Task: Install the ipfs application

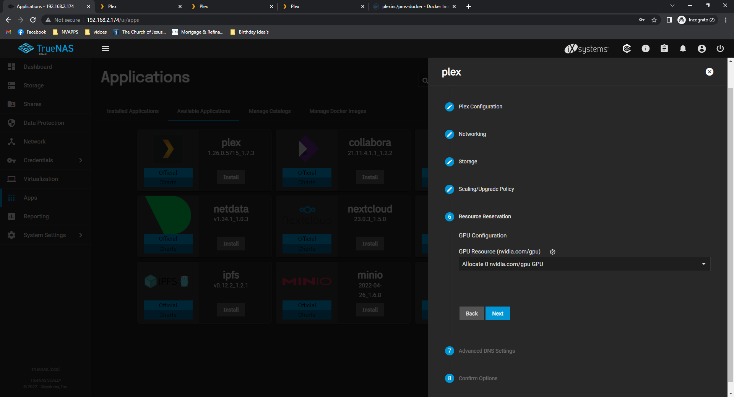Action: (x=231, y=310)
